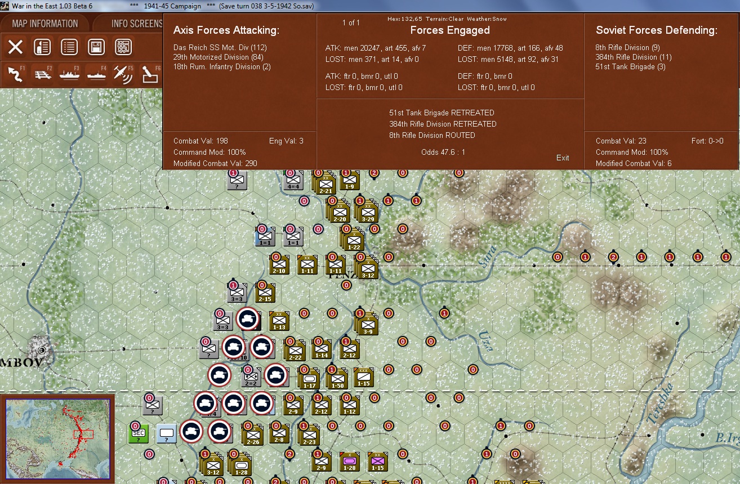Select the 2-20 unit stack
Screen dimensions: 740x484
tap(338, 212)
